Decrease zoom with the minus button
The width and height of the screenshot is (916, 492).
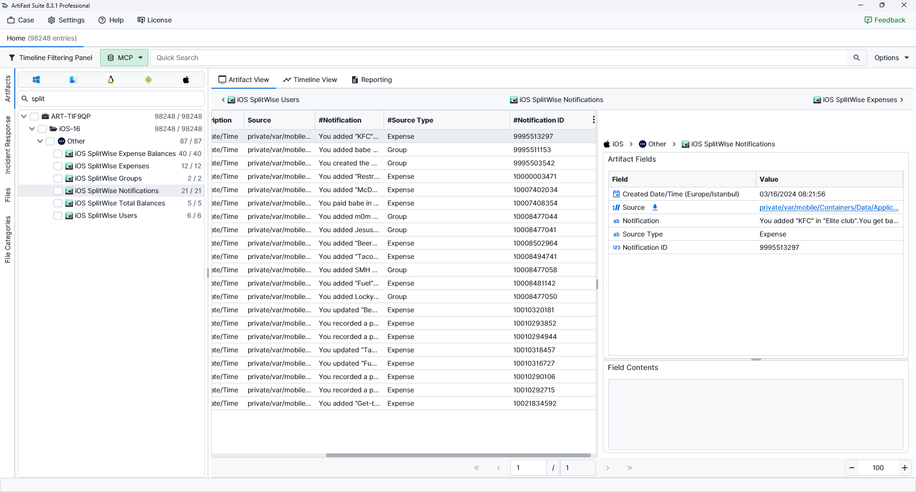point(852,468)
